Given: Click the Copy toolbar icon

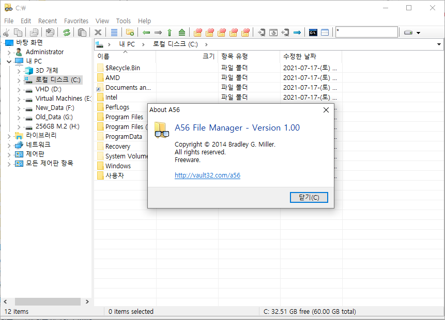Looking at the screenshot, I should pyautogui.click(x=18, y=33).
